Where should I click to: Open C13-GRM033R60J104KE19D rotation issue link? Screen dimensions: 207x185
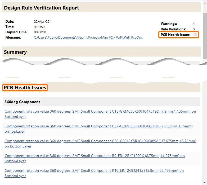click(100, 114)
